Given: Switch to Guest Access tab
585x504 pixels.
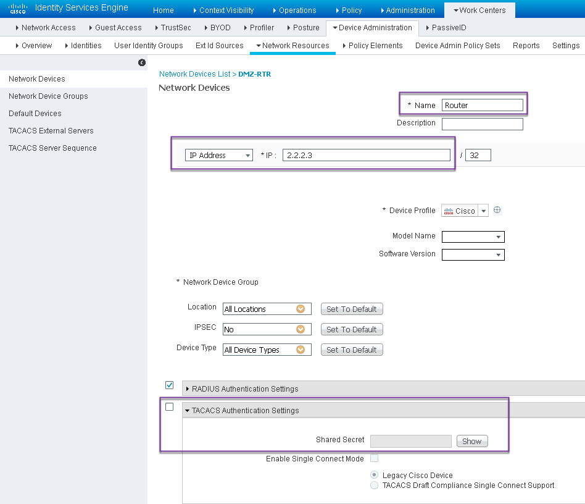Looking at the screenshot, I should point(115,28).
